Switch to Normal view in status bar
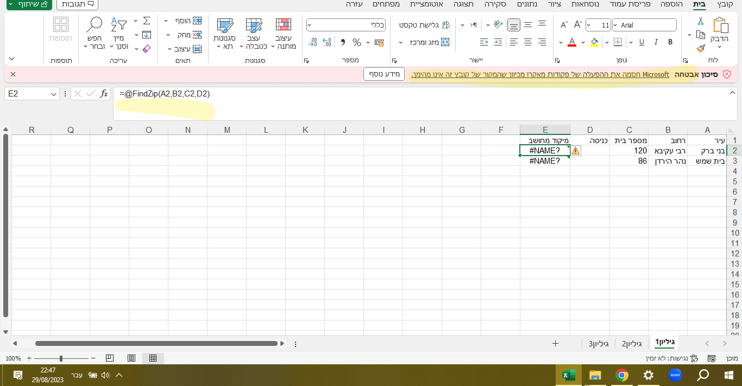 (153, 358)
